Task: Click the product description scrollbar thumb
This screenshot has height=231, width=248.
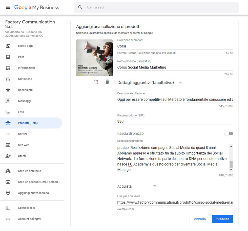Action: click(x=231, y=164)
